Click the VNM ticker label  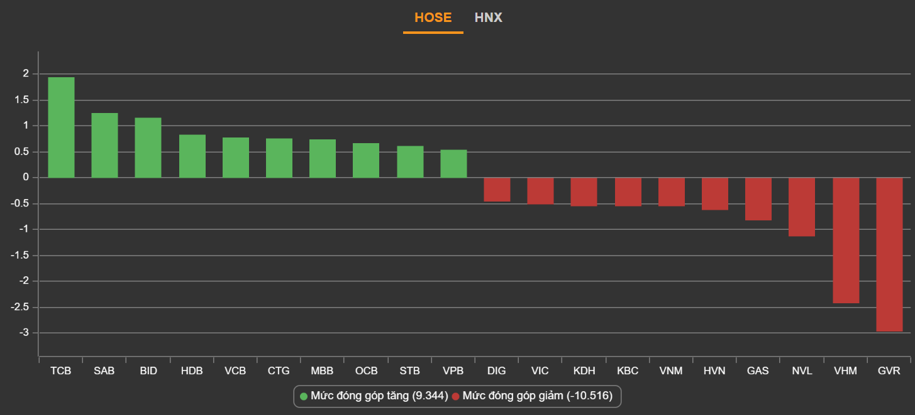671,371
